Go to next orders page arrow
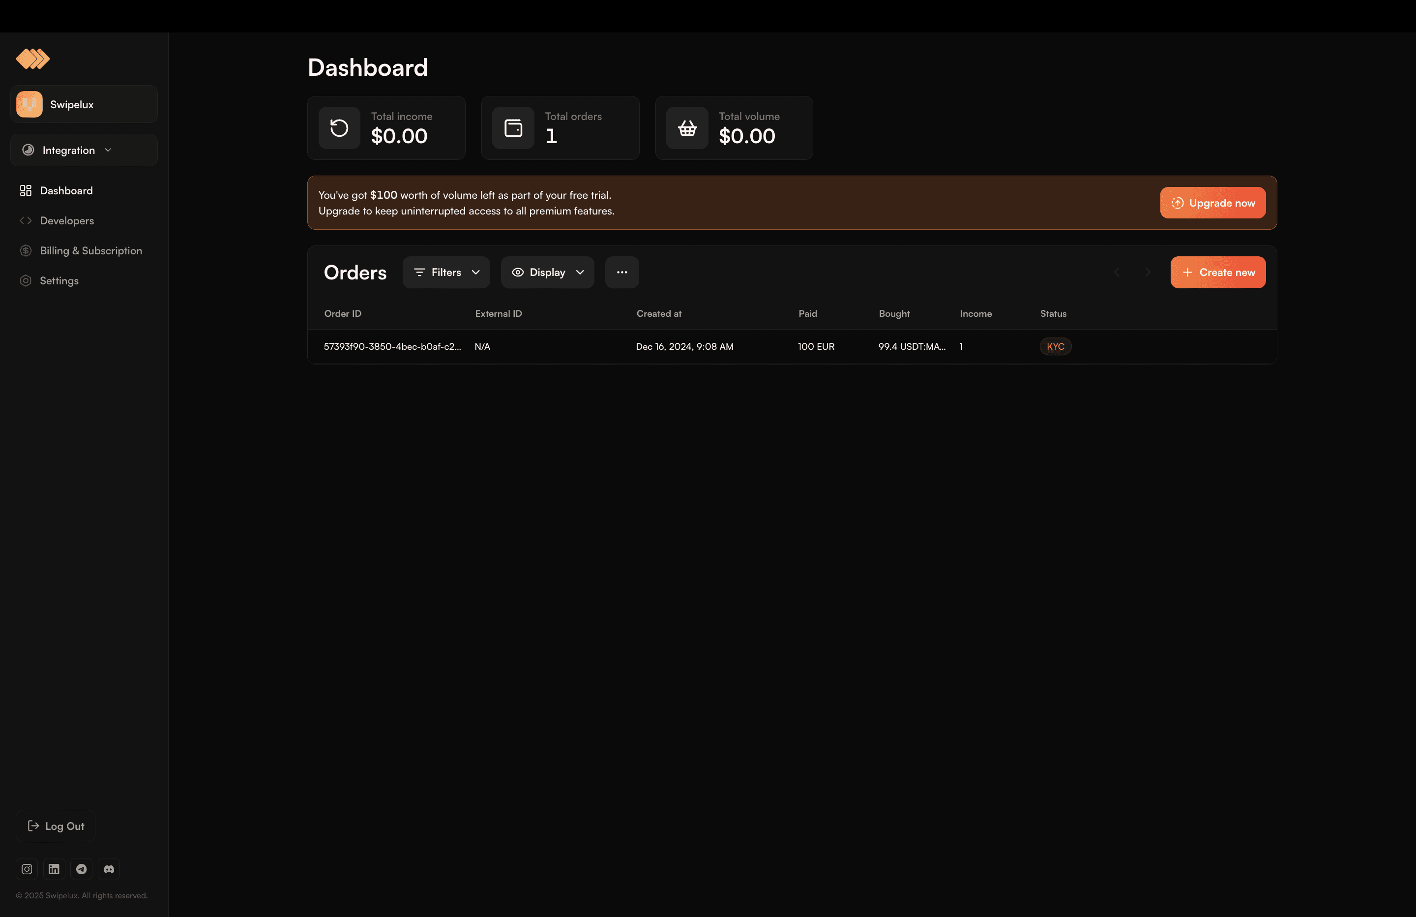Viewport: 1416px width, 917px height. pos(1148,272)
